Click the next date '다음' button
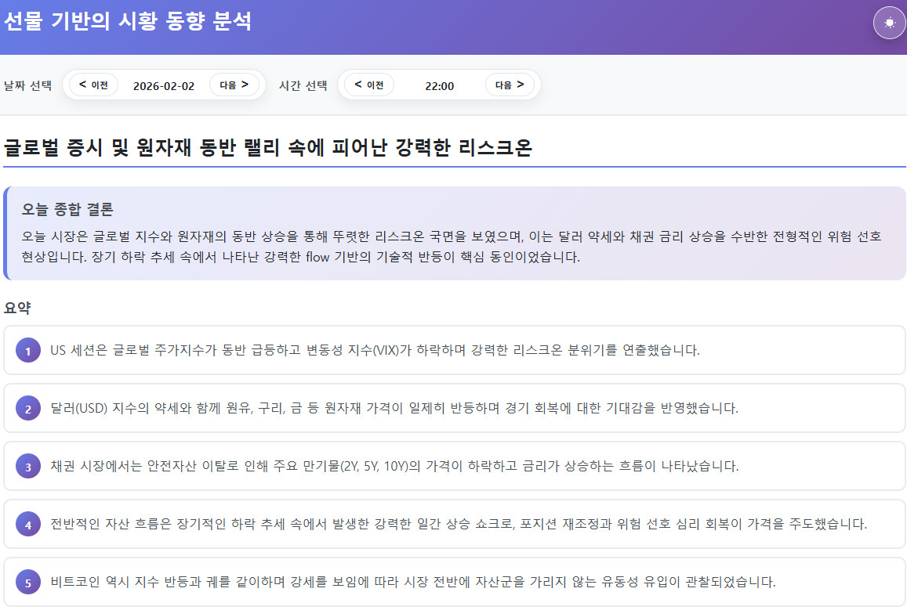 tap(234, 85)
